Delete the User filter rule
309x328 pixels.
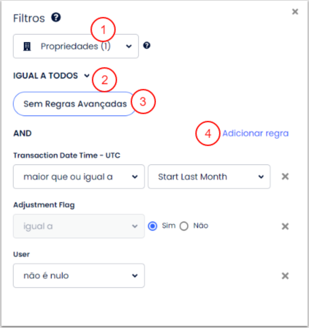285,276
